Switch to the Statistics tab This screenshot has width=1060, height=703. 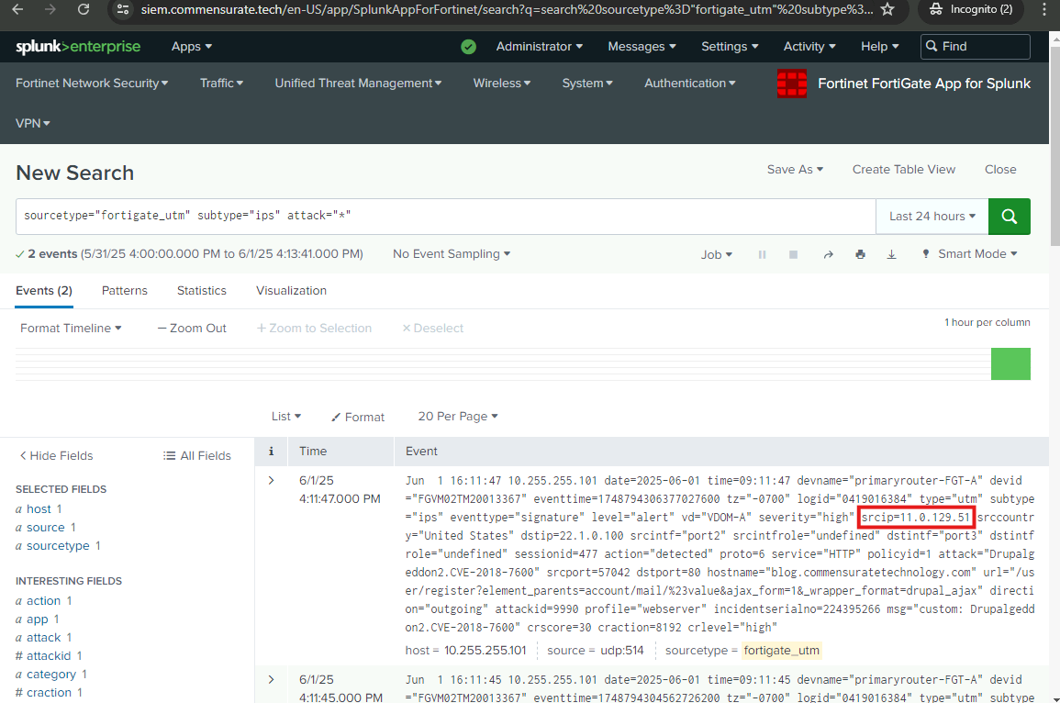202,290
